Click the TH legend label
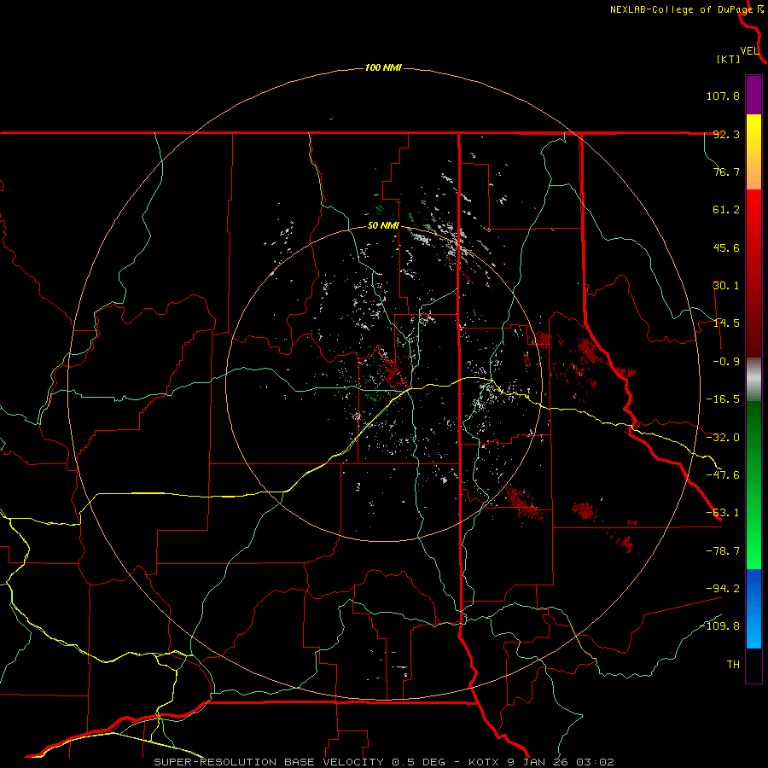The height and width of the screenshot is (768, 768). pyautogui.click(x=733, y=665)
